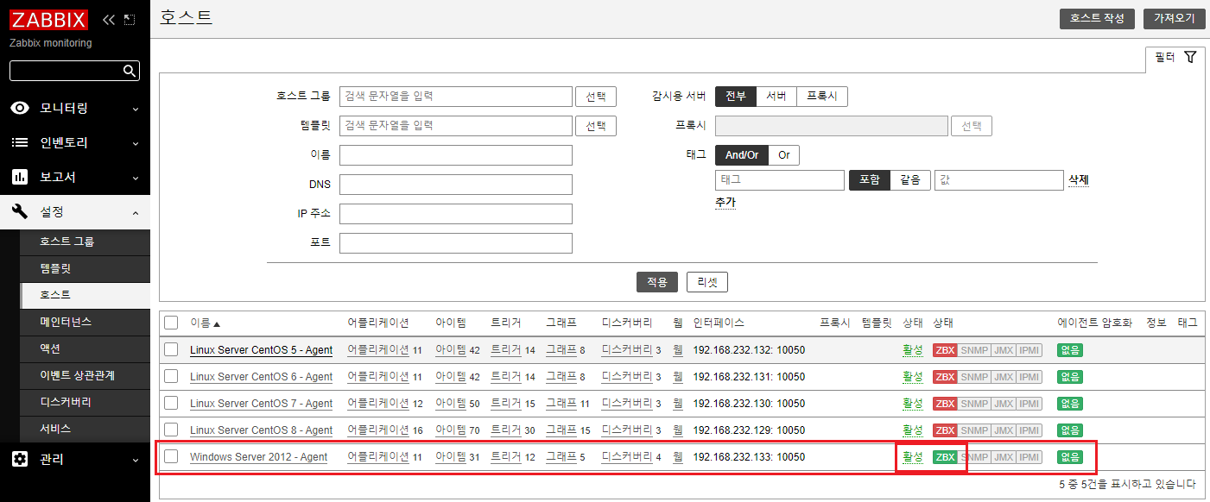This screenshot has width=1210, height=502.
Task: Click IPMI badge of CentOS 8 host
Action: tap(1029, 430)
